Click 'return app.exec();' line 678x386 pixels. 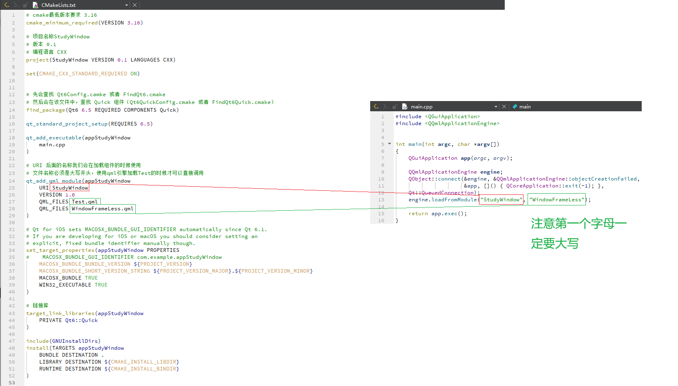tap(438, 214)
